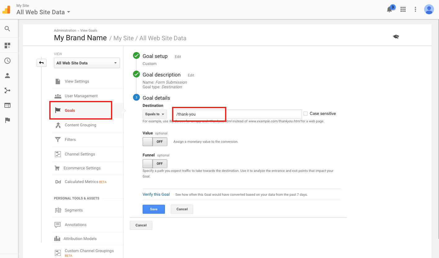
Task: Open notifications bell with badge
Action: [390, 9]
